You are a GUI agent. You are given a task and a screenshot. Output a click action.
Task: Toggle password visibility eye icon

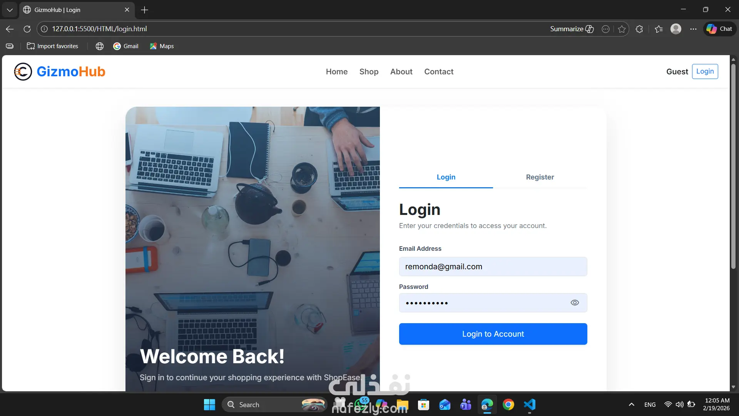[x=575, y=303]
